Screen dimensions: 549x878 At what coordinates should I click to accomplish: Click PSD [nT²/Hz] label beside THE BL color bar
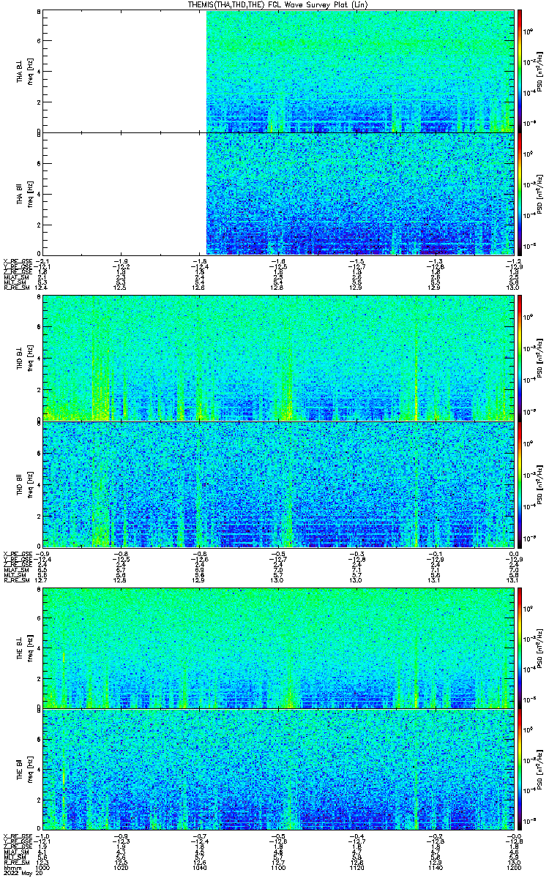coord(539,647)
